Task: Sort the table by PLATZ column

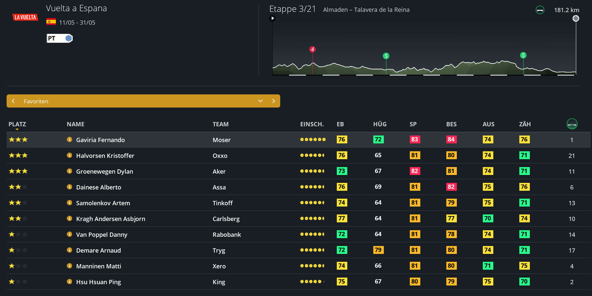Action: (x=17, y=124)
